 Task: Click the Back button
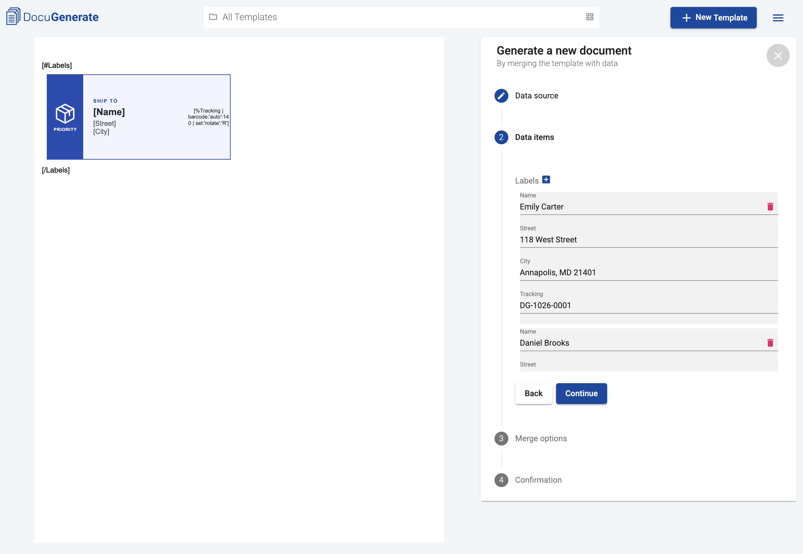click(534, 393)
